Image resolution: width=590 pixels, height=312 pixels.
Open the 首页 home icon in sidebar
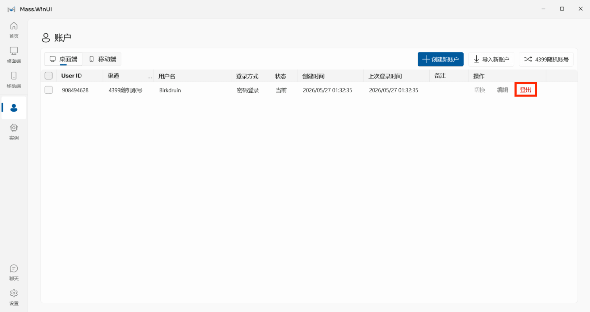coord(14,26)
